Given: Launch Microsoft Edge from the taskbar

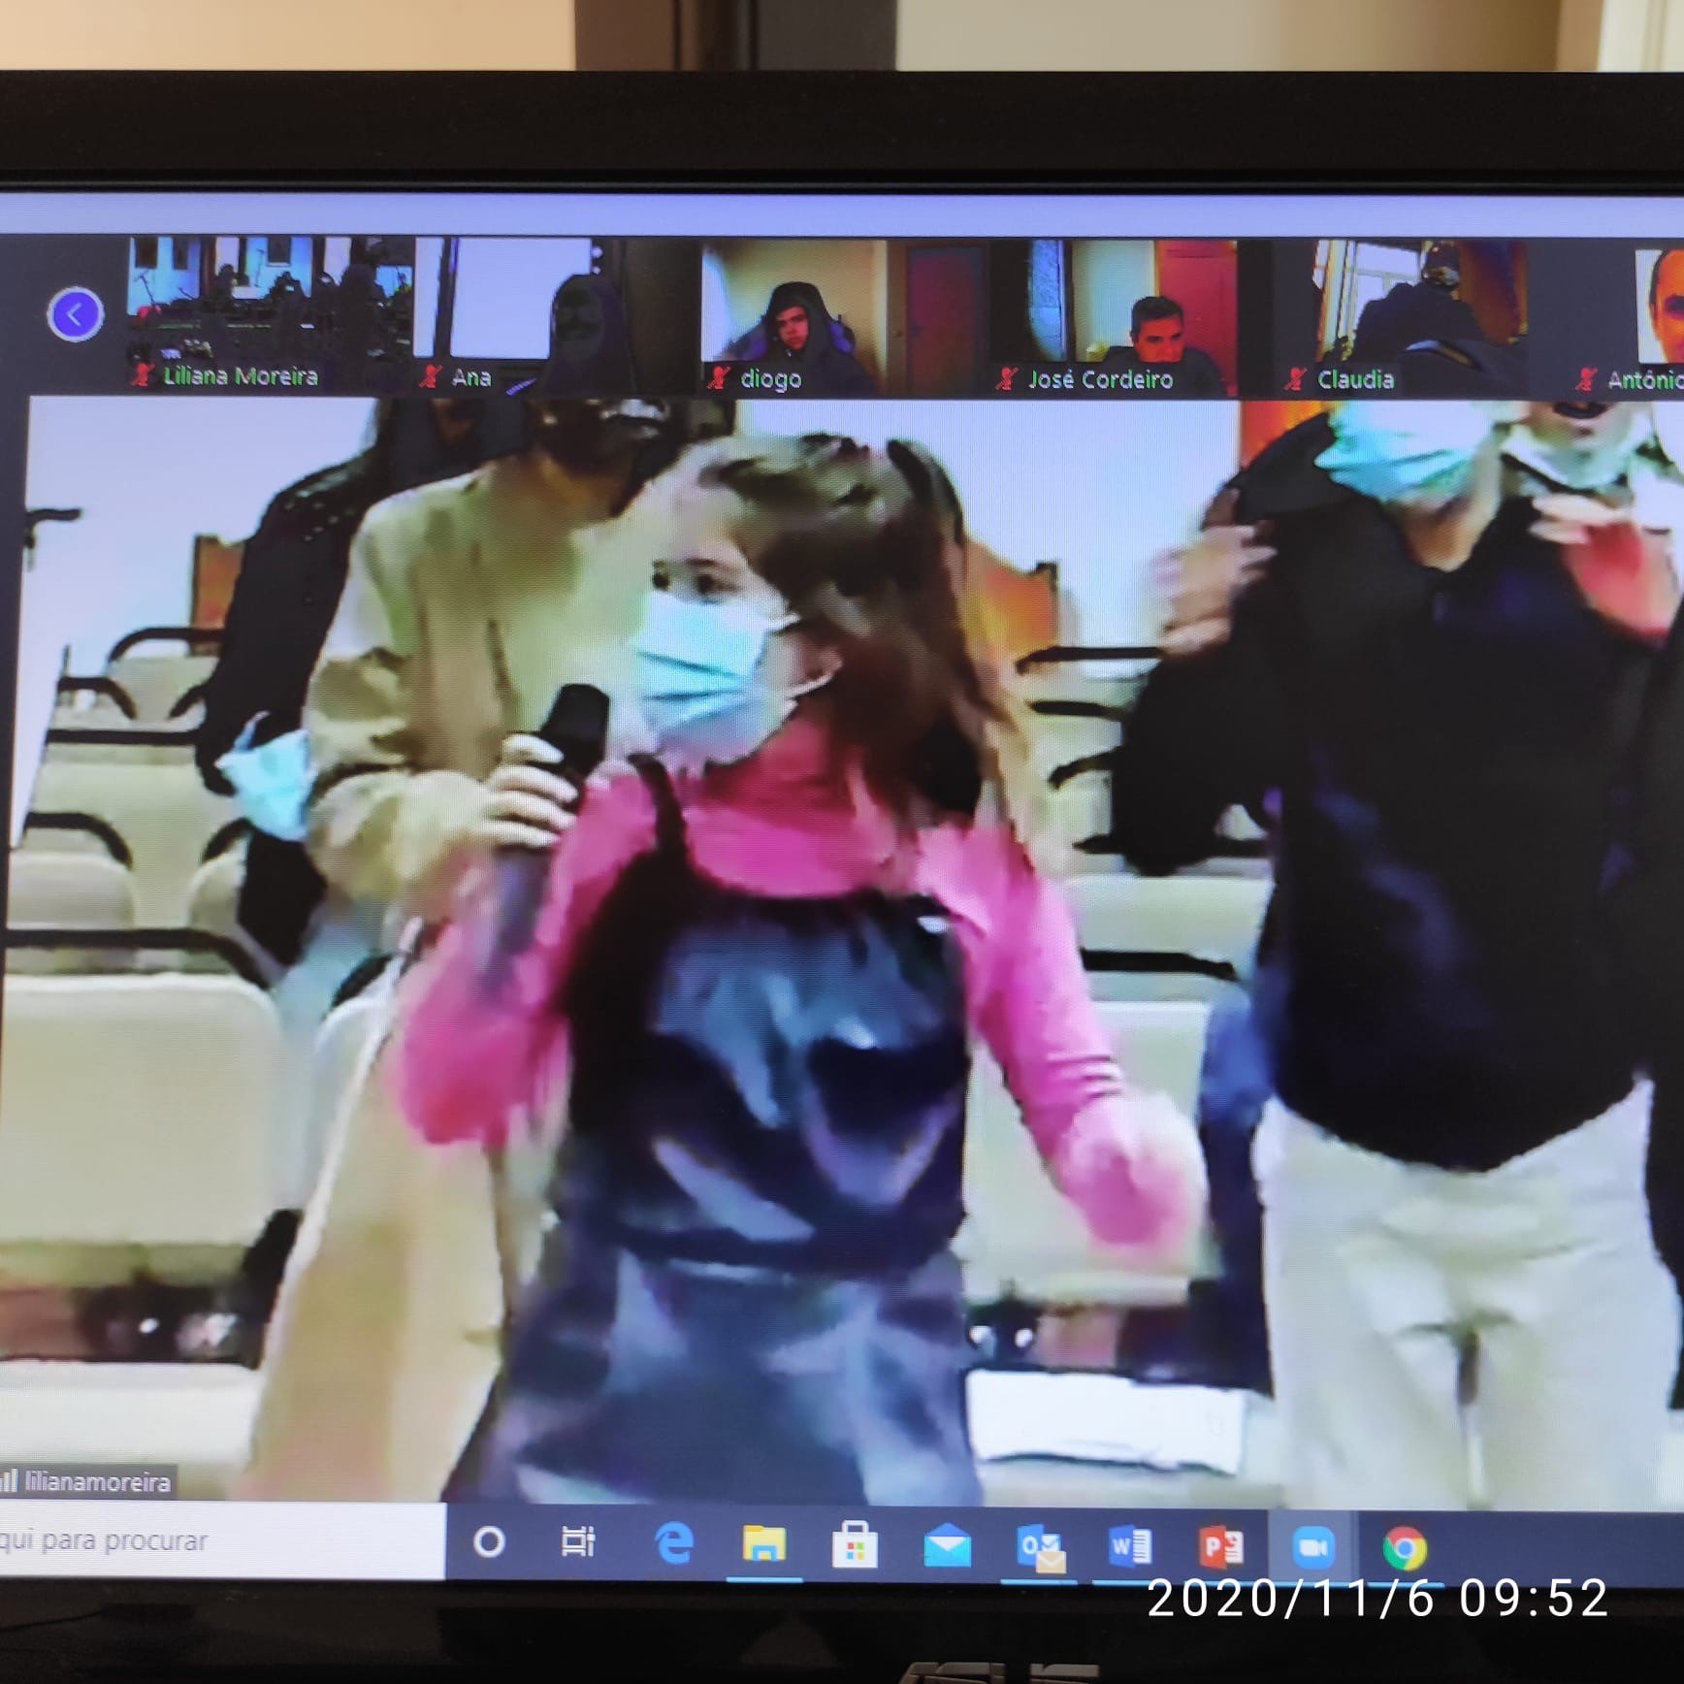Looking at the screenshot, I should coord(673,1542).
